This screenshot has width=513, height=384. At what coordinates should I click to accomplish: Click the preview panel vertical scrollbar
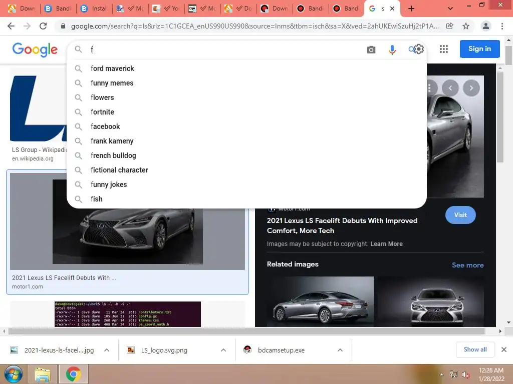pos(499,117)
